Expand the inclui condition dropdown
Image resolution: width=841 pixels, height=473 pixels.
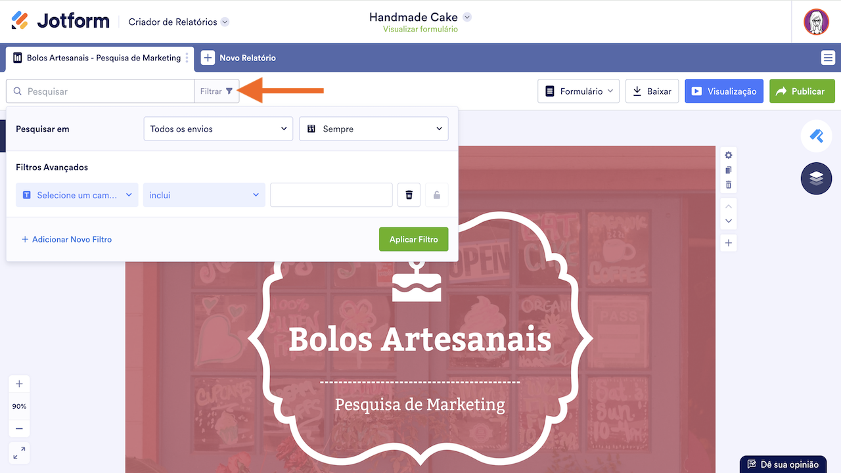[x=204, y=195]
